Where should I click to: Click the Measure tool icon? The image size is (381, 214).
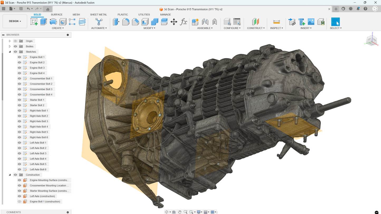pyautogui.click(x=276, y=22)
